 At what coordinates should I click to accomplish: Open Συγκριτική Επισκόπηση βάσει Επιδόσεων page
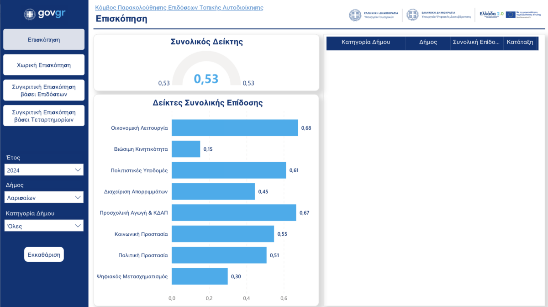(44, 90)
